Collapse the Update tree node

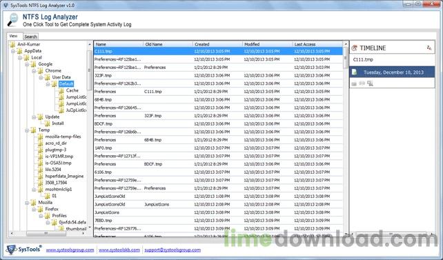(34, 117)
